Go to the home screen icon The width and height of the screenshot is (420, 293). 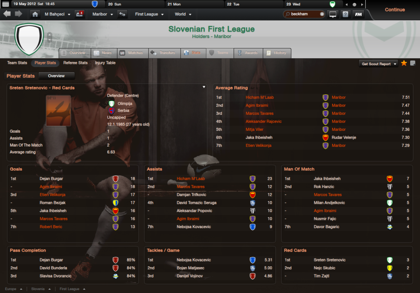(x=35, y=14)
